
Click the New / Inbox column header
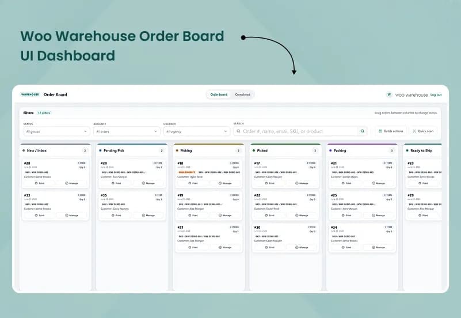pyautogui.click(x=56, y=150)
